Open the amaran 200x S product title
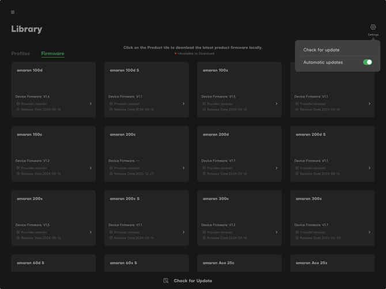Viewport: 386px width, 289px height. pos(124,199)
